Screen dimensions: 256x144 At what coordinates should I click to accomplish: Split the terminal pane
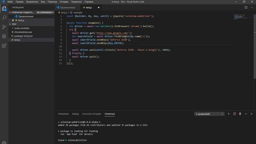[234, 114]
